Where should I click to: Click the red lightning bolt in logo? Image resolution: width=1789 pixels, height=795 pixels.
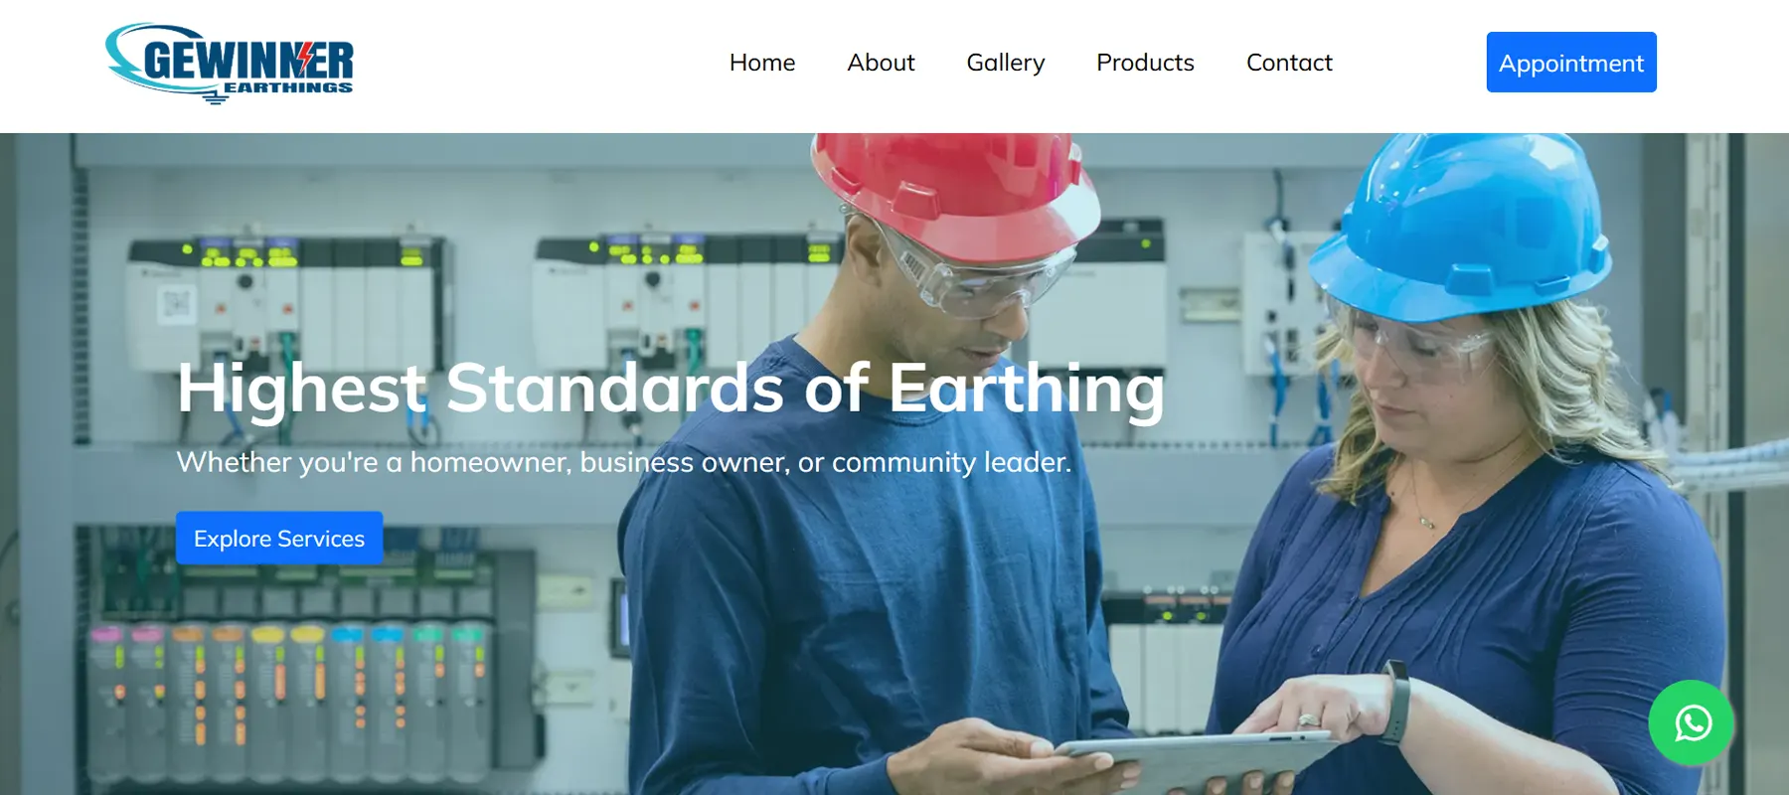[x=306, y=60]
